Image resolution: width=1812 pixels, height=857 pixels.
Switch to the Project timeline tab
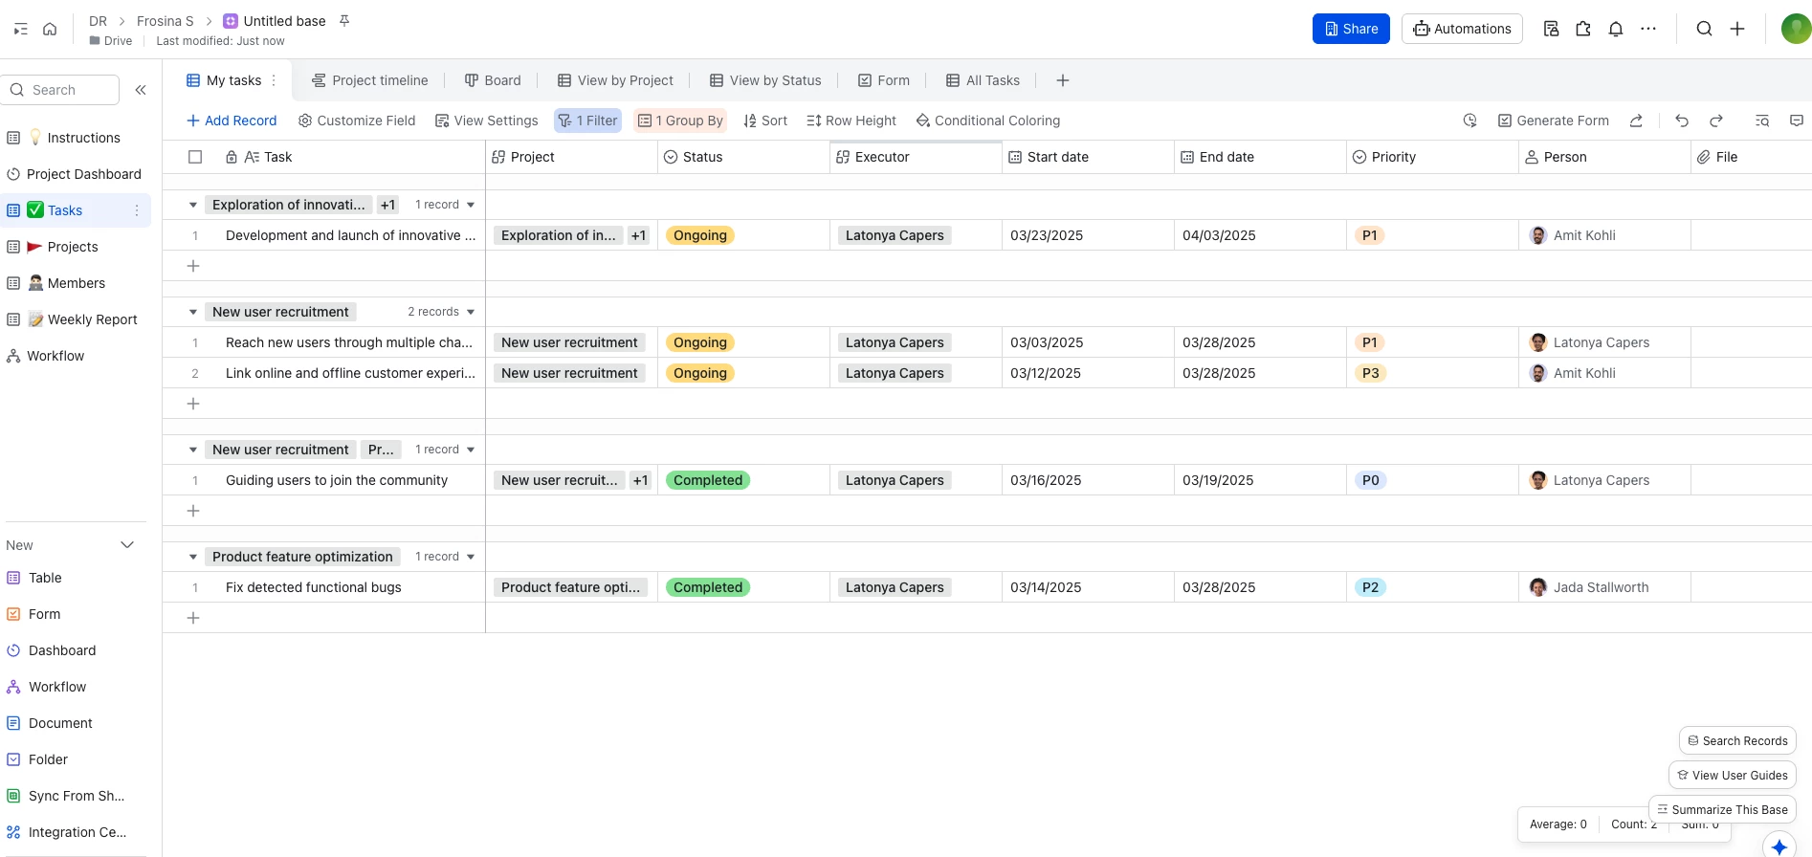coord(370,80)
